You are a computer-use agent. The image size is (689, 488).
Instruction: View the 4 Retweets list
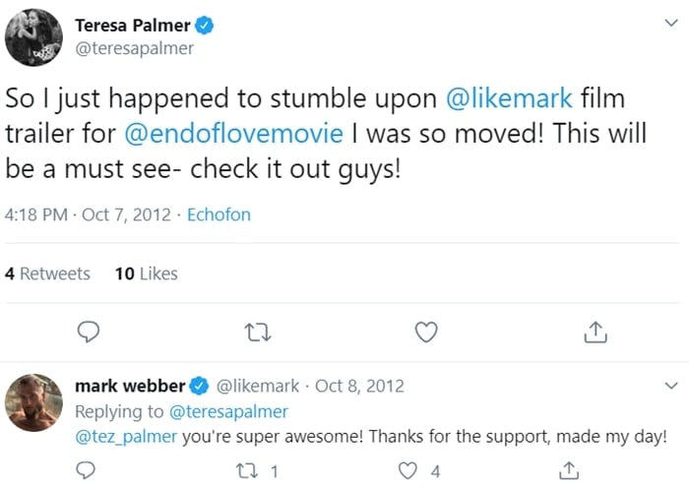(47, 274)
